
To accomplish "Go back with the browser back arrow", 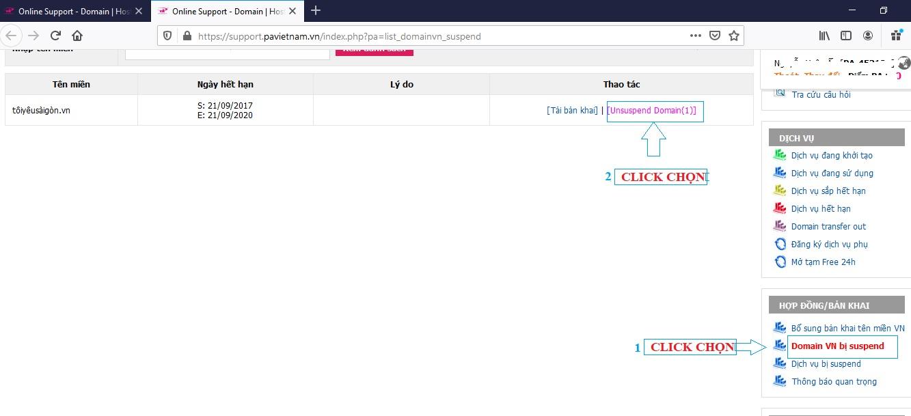I will pos(12,36).
